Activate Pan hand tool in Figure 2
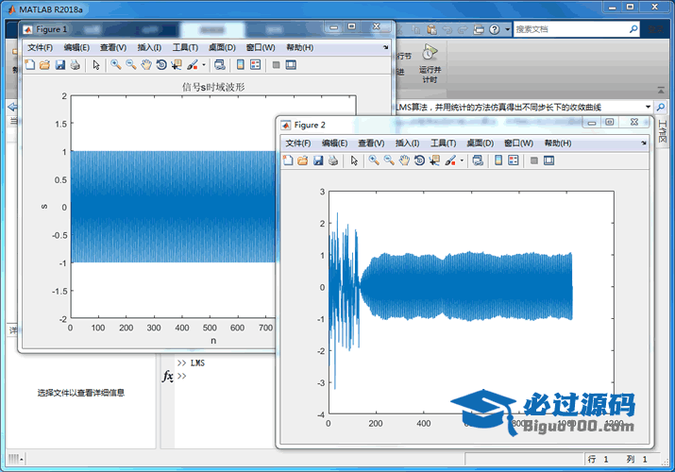The width and height of the screenshot is (675, 472). [x=404, y=160]
